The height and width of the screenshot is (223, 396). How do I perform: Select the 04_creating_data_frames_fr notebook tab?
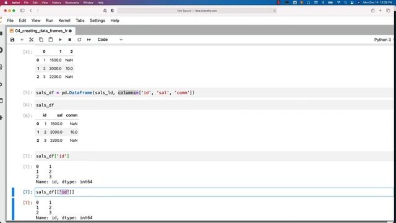[x=41, y=30]
